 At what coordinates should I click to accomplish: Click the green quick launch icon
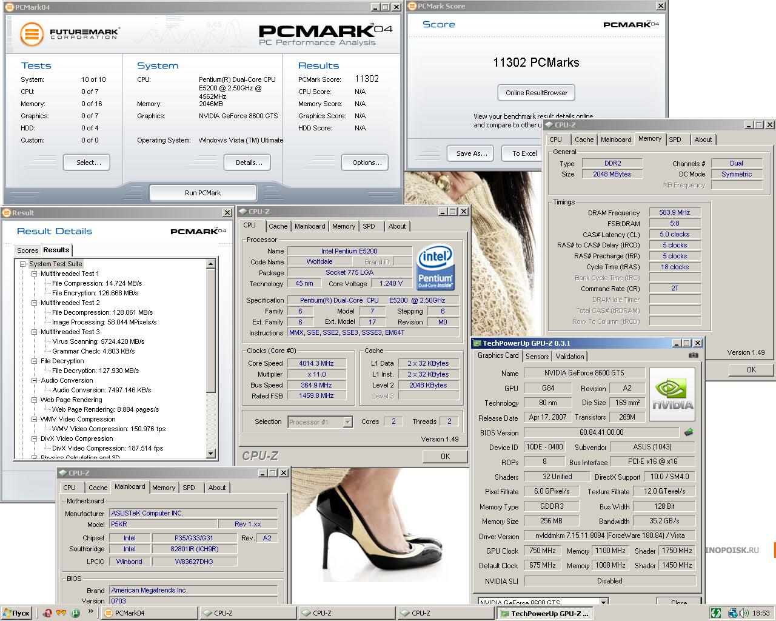[x=75, y=613]
